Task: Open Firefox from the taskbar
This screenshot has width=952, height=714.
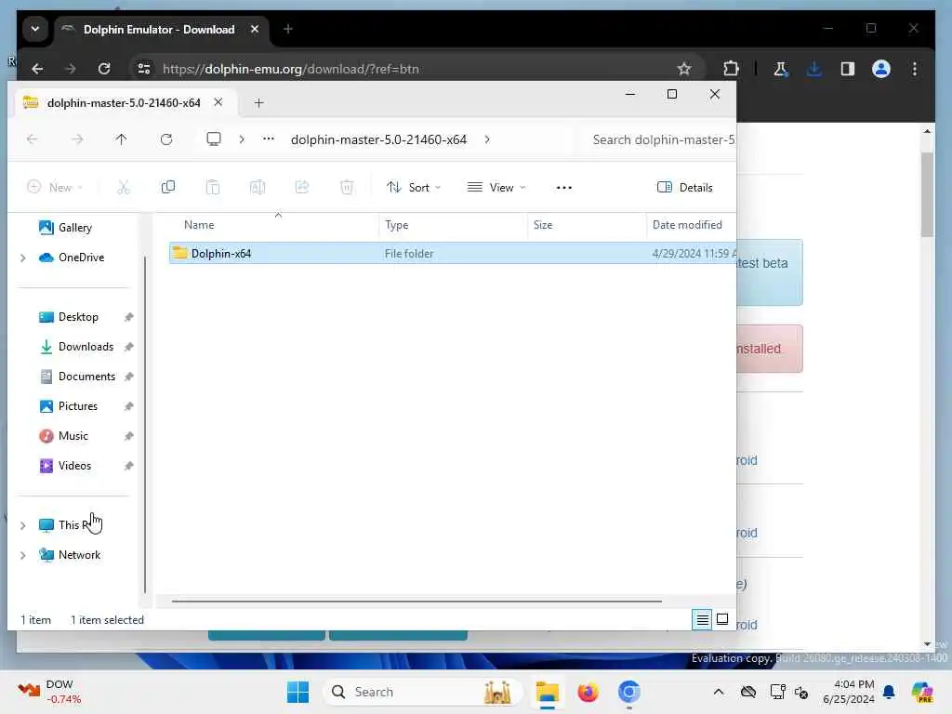Action: pos(588,692)
